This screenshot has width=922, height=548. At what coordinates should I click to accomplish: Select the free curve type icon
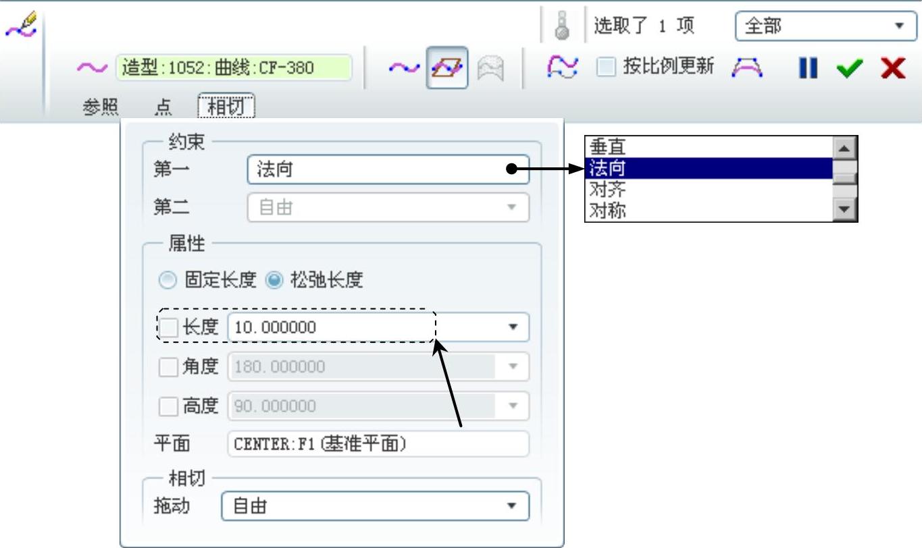pyautogui.click(x=404, y=67)
